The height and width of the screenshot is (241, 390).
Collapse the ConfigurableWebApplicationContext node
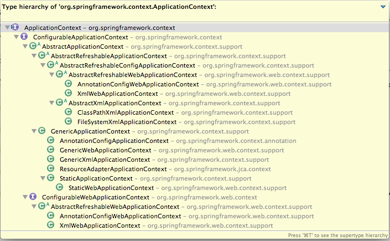click(x=25, y=197)
